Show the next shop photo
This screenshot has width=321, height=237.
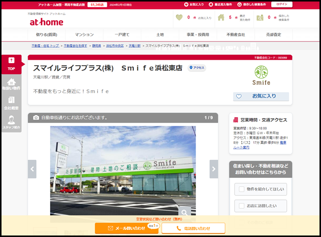coord(214,169)
